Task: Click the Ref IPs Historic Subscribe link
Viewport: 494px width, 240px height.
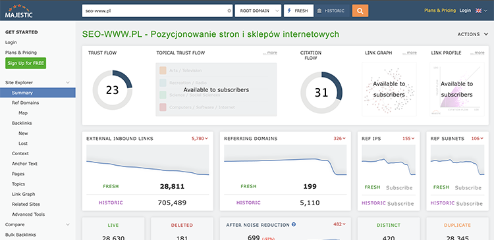Action: [400, 204]
